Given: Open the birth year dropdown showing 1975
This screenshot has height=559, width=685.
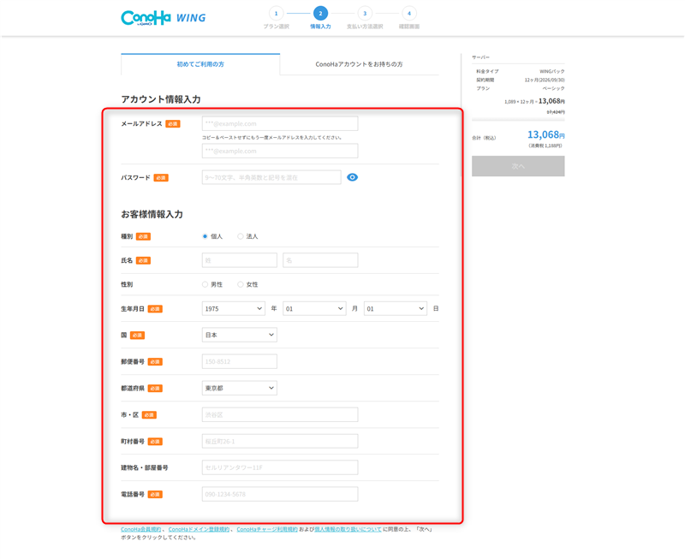Looking at the screenshot, I should [x=233, y=308].
